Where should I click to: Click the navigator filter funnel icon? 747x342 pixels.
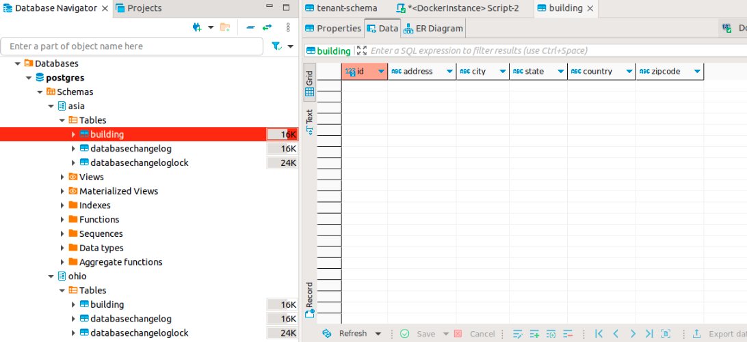pos(276,46)
